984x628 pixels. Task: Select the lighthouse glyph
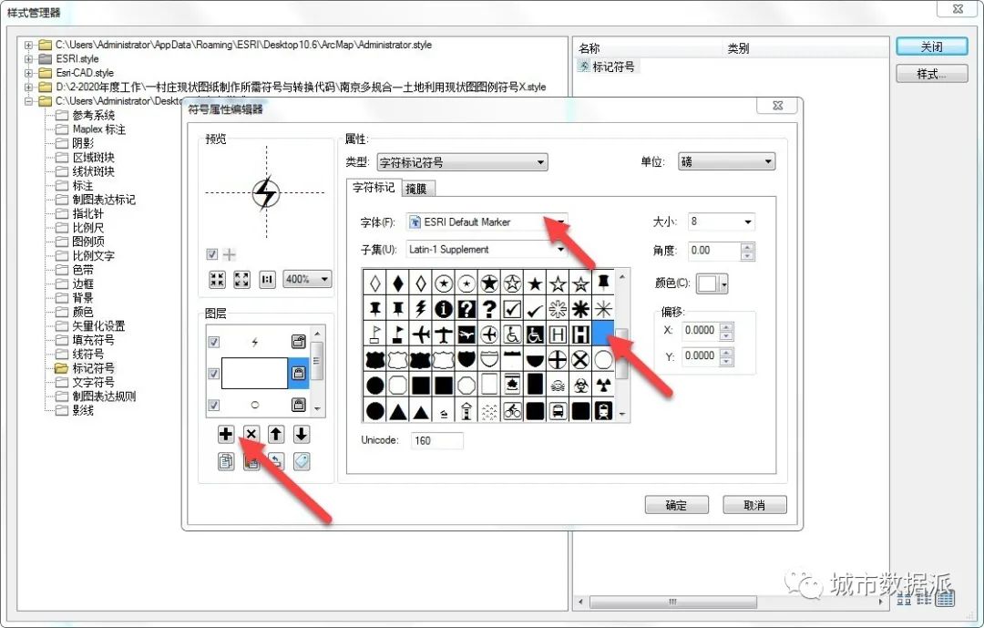point(466,411)
